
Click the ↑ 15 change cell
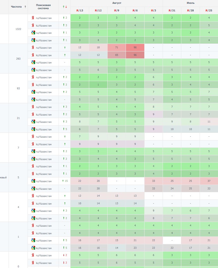click(x=65, y=181)
